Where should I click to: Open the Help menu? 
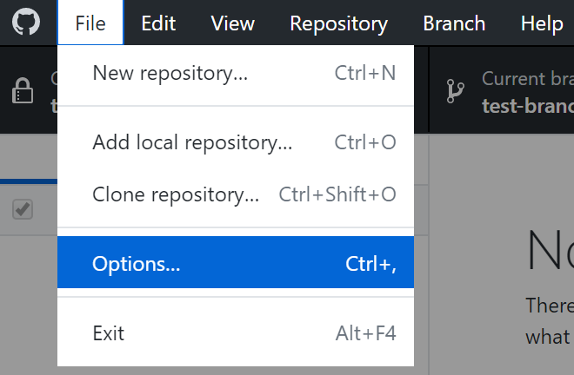point(542,23)
